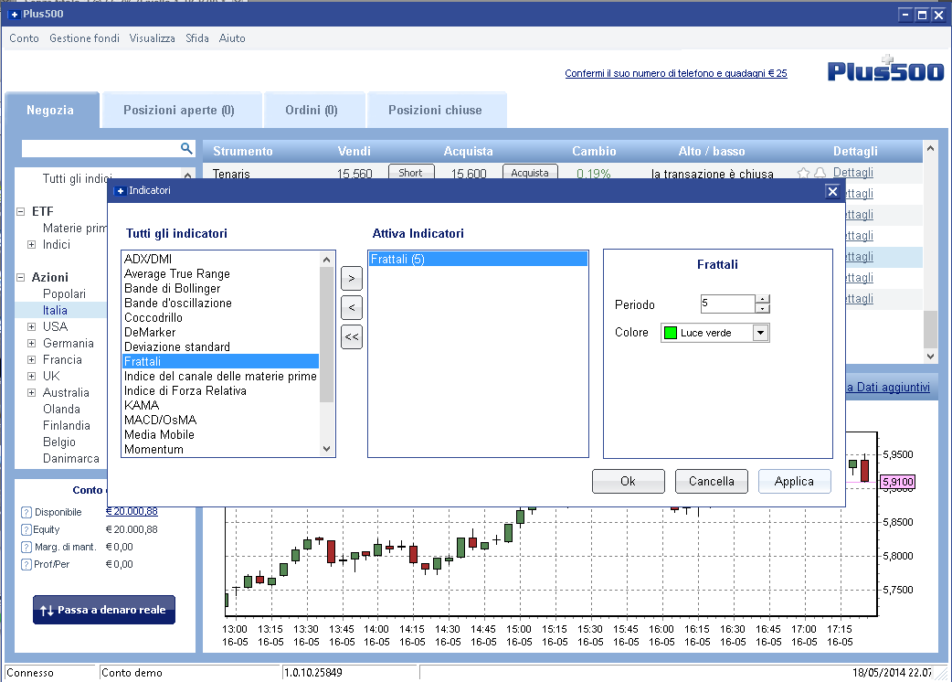Expand the Germania tree node
This screenshot has width=952, height=682.
click(32, 343)
